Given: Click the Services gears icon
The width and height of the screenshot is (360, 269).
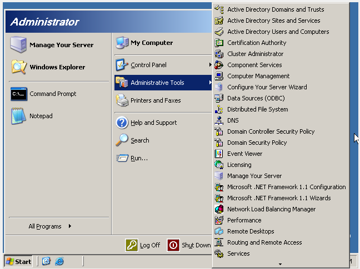Looking at the screenshot, I should [219, 253].
